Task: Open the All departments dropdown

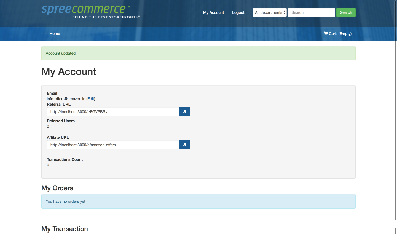Action: pos(270,12)
